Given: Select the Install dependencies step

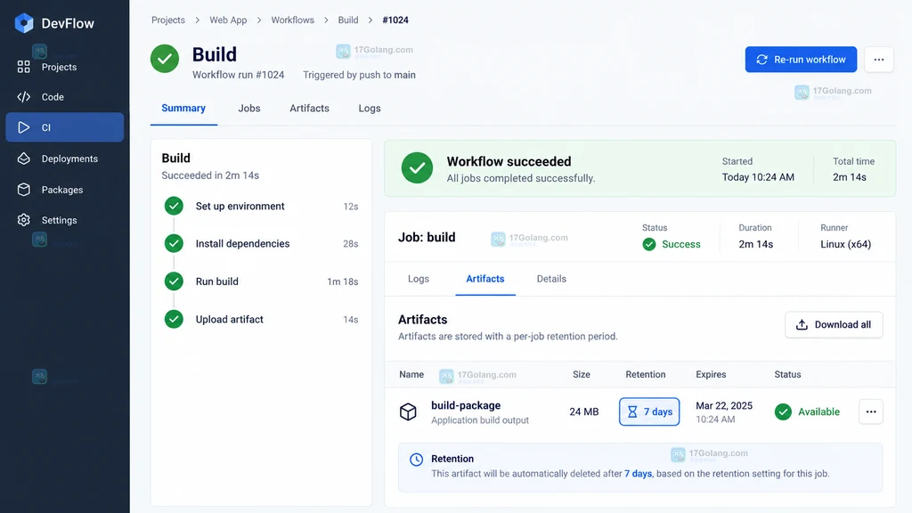Looking at the screenshot, I should pos(261,244).
